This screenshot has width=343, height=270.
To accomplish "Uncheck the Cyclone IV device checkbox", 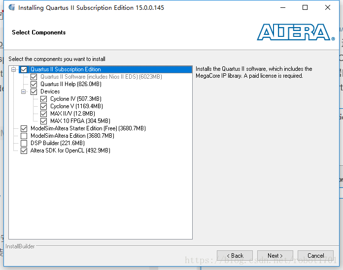I will pyautogui.click(x=43, y=99).
